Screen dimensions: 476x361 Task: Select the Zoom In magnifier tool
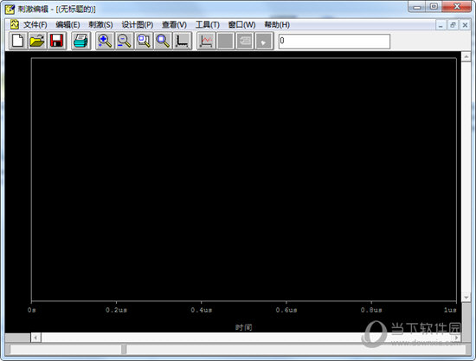tap(105, 41)
